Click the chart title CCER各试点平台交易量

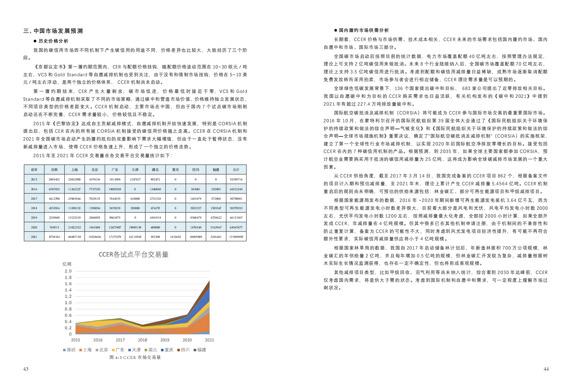coord(134,254)
